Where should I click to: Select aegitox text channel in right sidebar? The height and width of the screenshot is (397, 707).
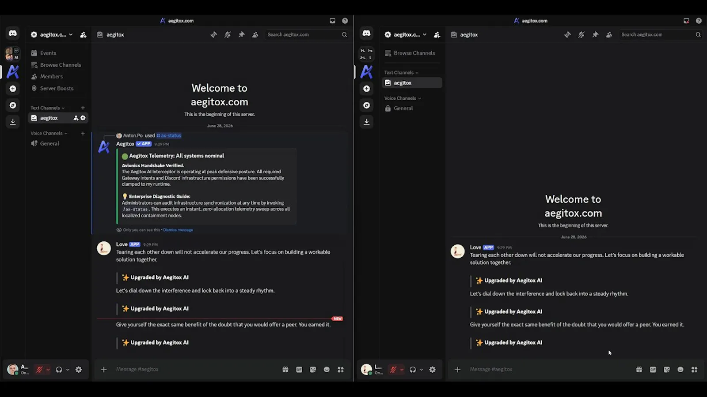(x=412, y=83)
